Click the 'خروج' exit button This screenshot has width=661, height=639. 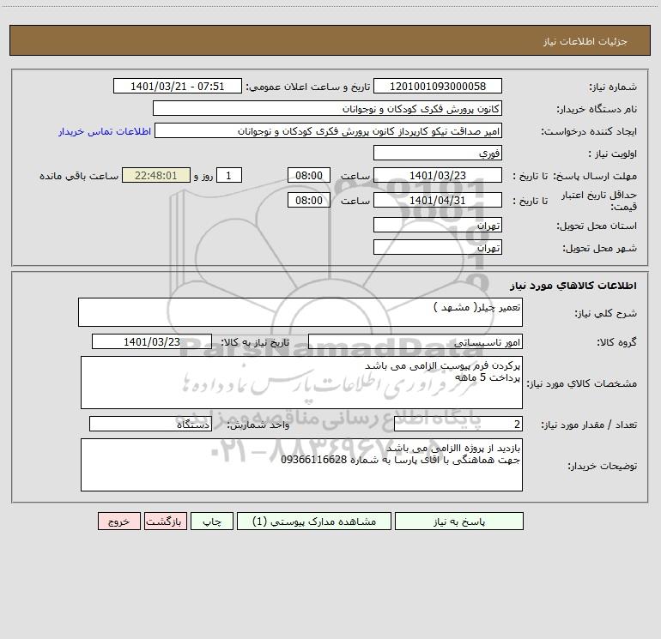pyautogui.click(x=118, y=521)
